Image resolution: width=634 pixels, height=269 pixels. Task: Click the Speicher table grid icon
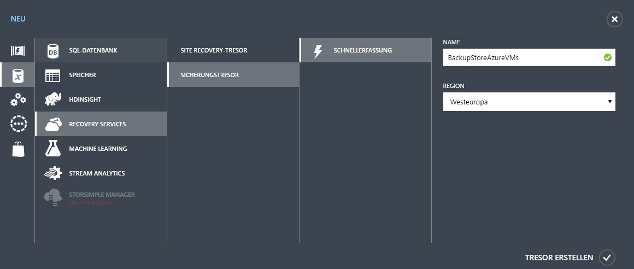pos(53,75)
